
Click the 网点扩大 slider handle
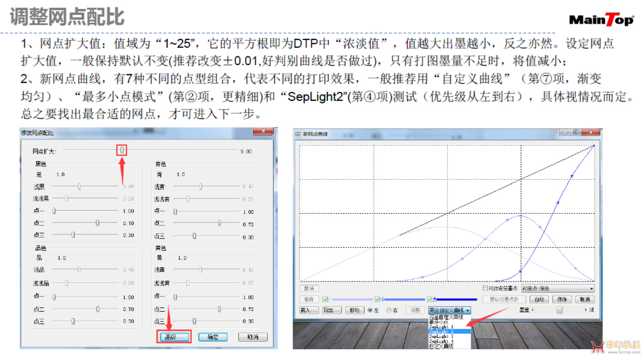coord(122,150)
